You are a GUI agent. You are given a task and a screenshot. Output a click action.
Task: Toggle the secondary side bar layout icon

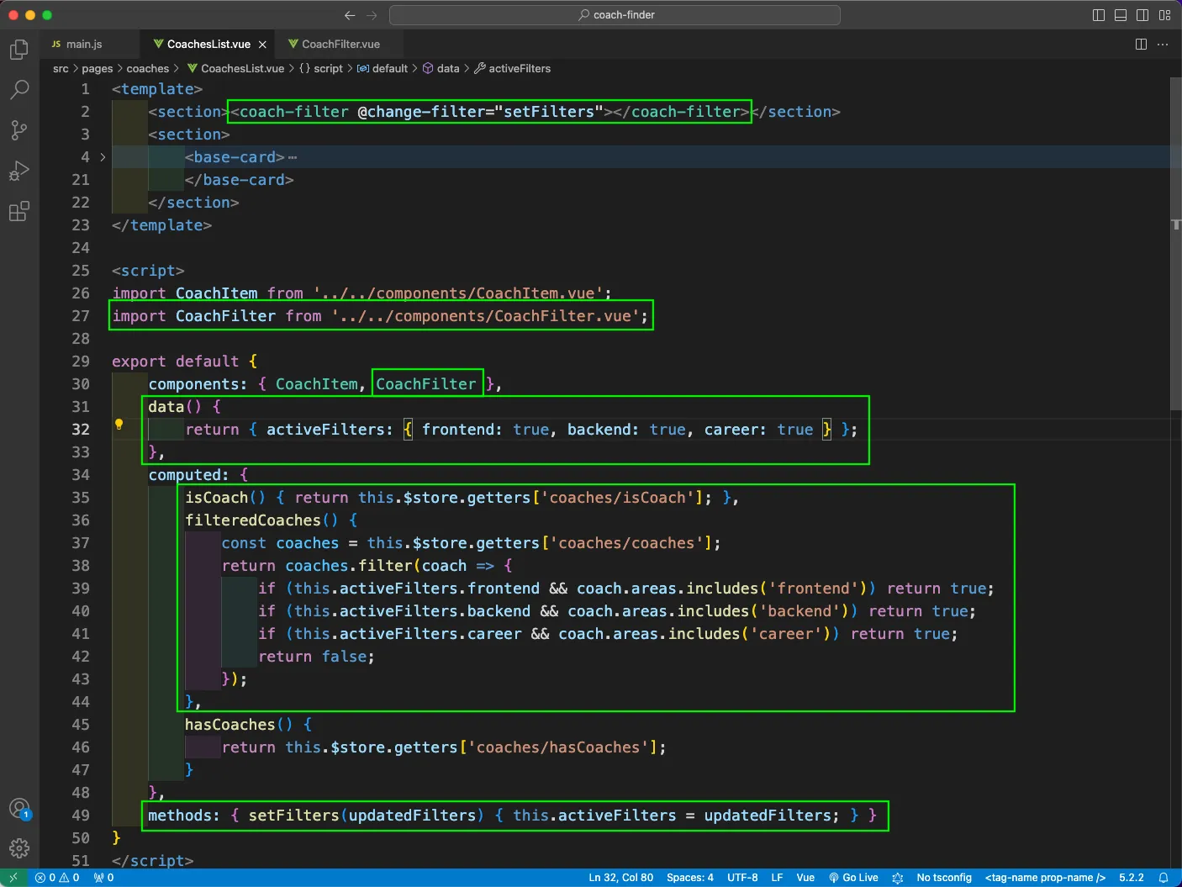pos(1142,15)
